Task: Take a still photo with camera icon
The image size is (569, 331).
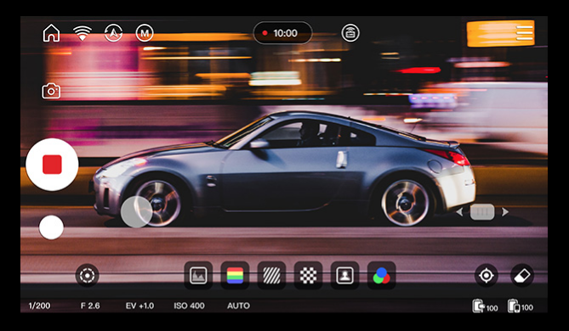Action: click(x=51, y=91)
